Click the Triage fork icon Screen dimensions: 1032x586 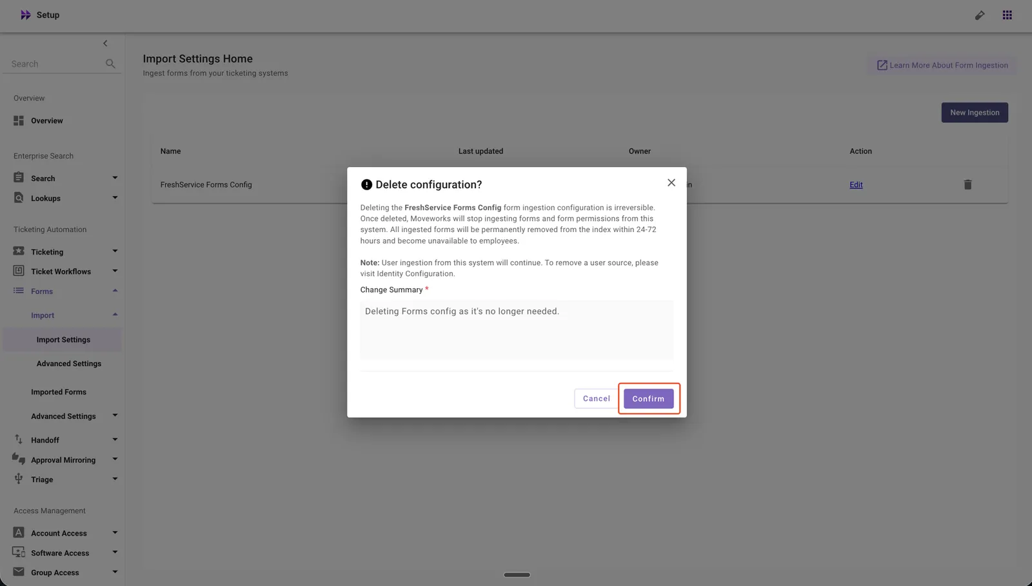point(19,478)
